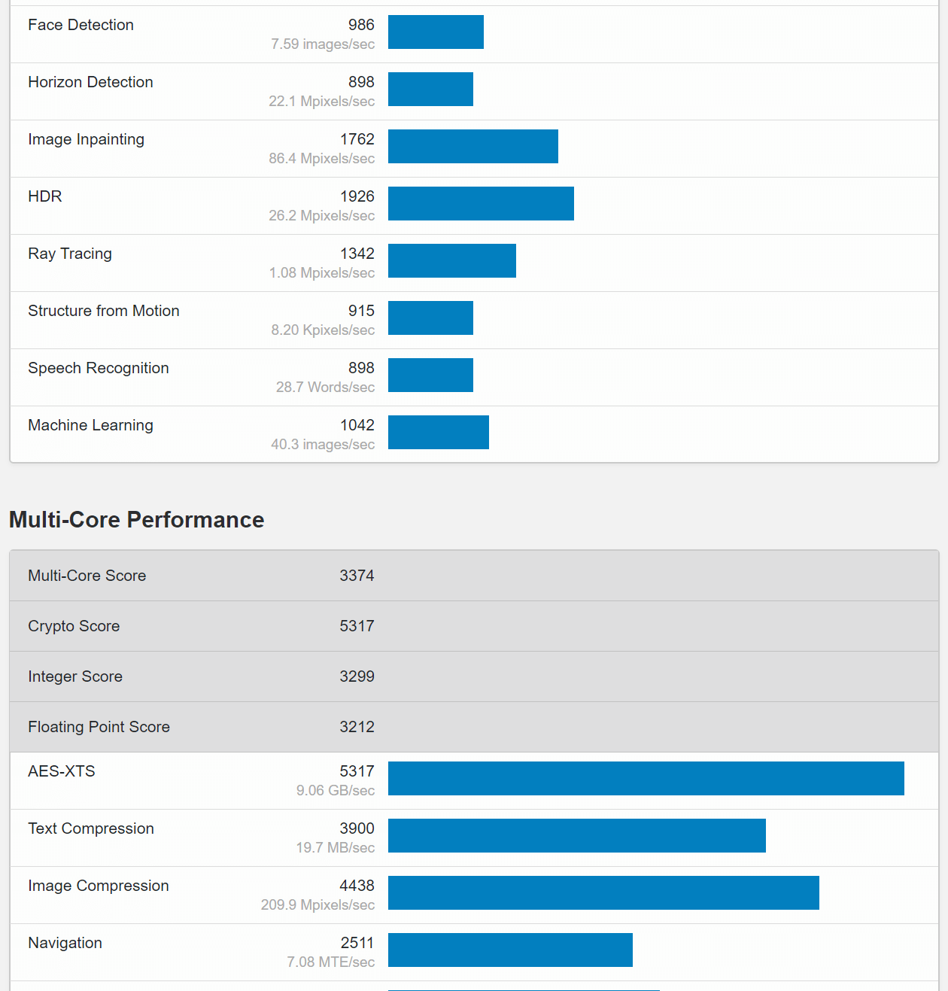
Task: Click the AES-XTS score bar
Action: (x=646, y=779)
